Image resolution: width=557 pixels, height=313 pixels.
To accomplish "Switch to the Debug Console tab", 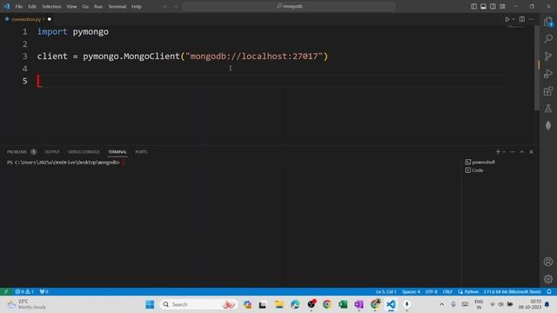I will click(x=84, y=151).
